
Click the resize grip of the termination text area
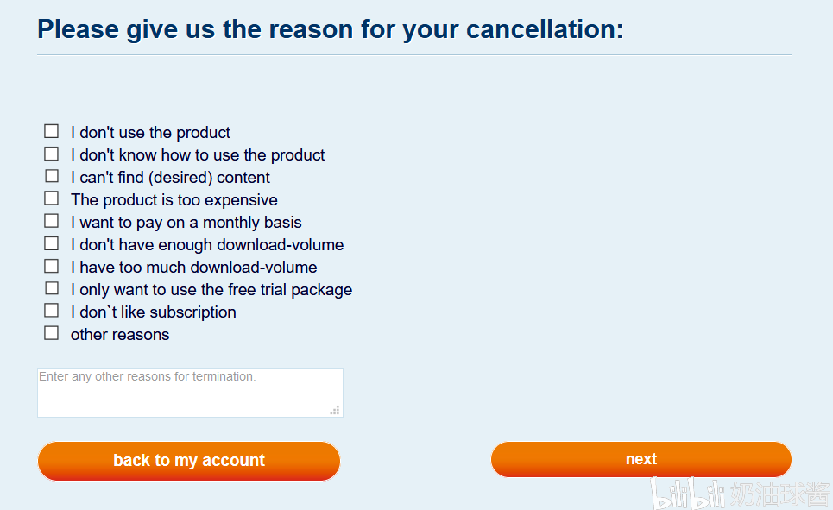coord(335,410)
